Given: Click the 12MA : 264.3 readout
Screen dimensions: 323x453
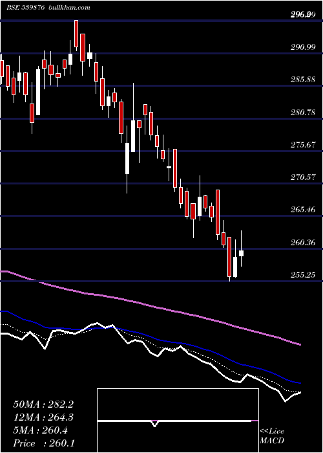Looking at the screenshot, I should [43, 417].
